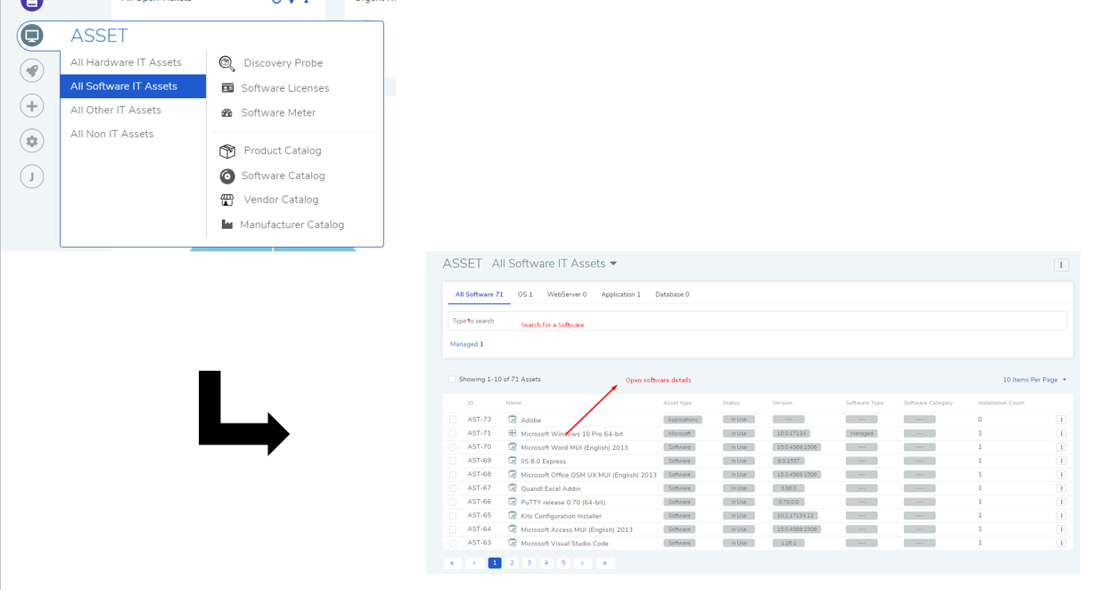The image size is (1109, 590).
Task: Go to page 3 of assets
Action: [530, 563]
